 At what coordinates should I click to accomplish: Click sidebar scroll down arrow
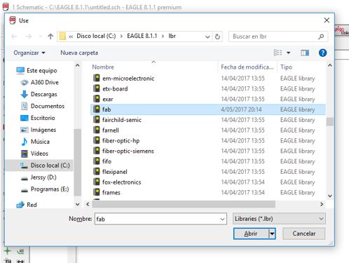(78, 204)
